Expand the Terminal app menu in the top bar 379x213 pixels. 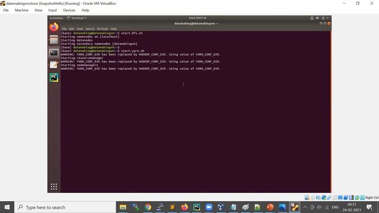coord(76,18)
